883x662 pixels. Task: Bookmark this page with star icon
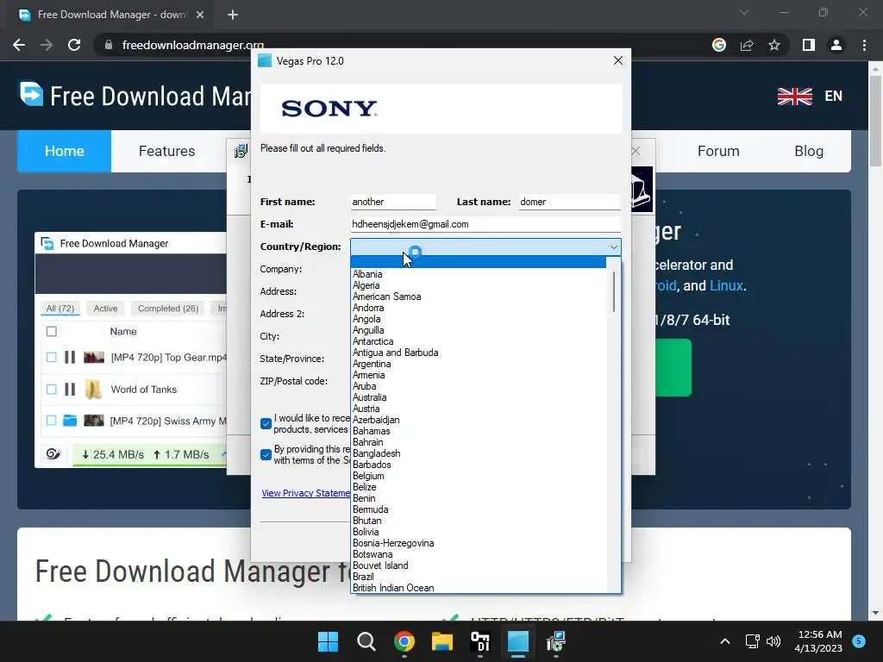coord(774,45)
